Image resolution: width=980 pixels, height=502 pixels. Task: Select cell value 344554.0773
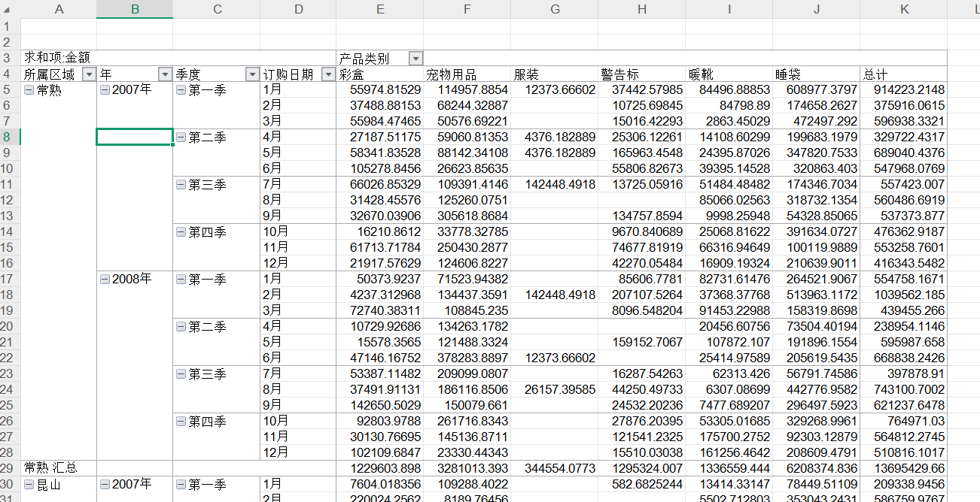point(554,468)
